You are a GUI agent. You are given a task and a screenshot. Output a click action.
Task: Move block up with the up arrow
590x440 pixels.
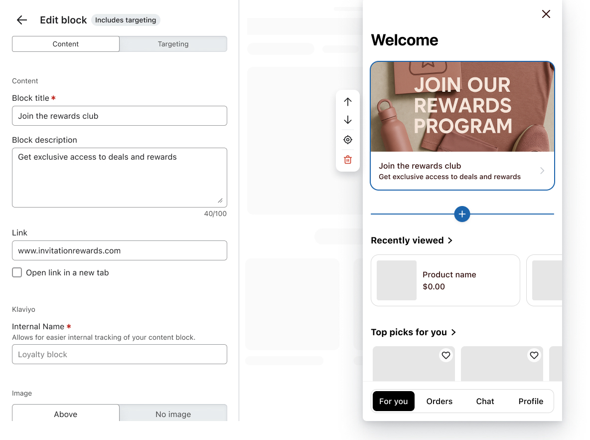click(x=348, y=102)
